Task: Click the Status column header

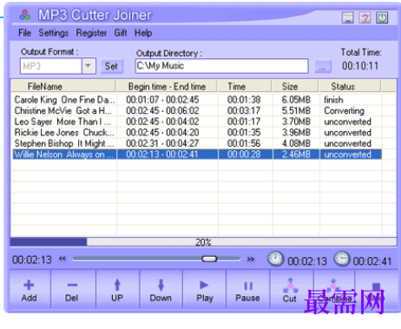Action: tap(350, 87)
